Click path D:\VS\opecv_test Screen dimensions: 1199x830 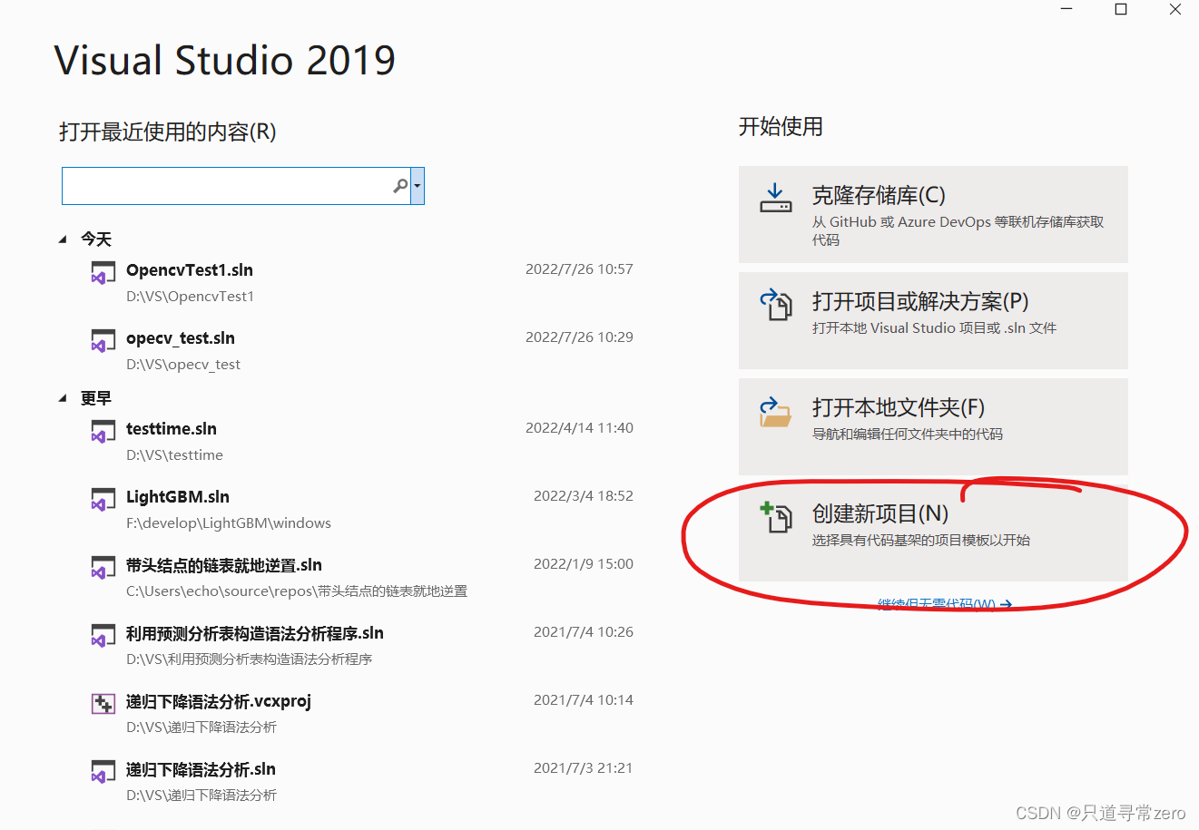click(x=183, y=365)
